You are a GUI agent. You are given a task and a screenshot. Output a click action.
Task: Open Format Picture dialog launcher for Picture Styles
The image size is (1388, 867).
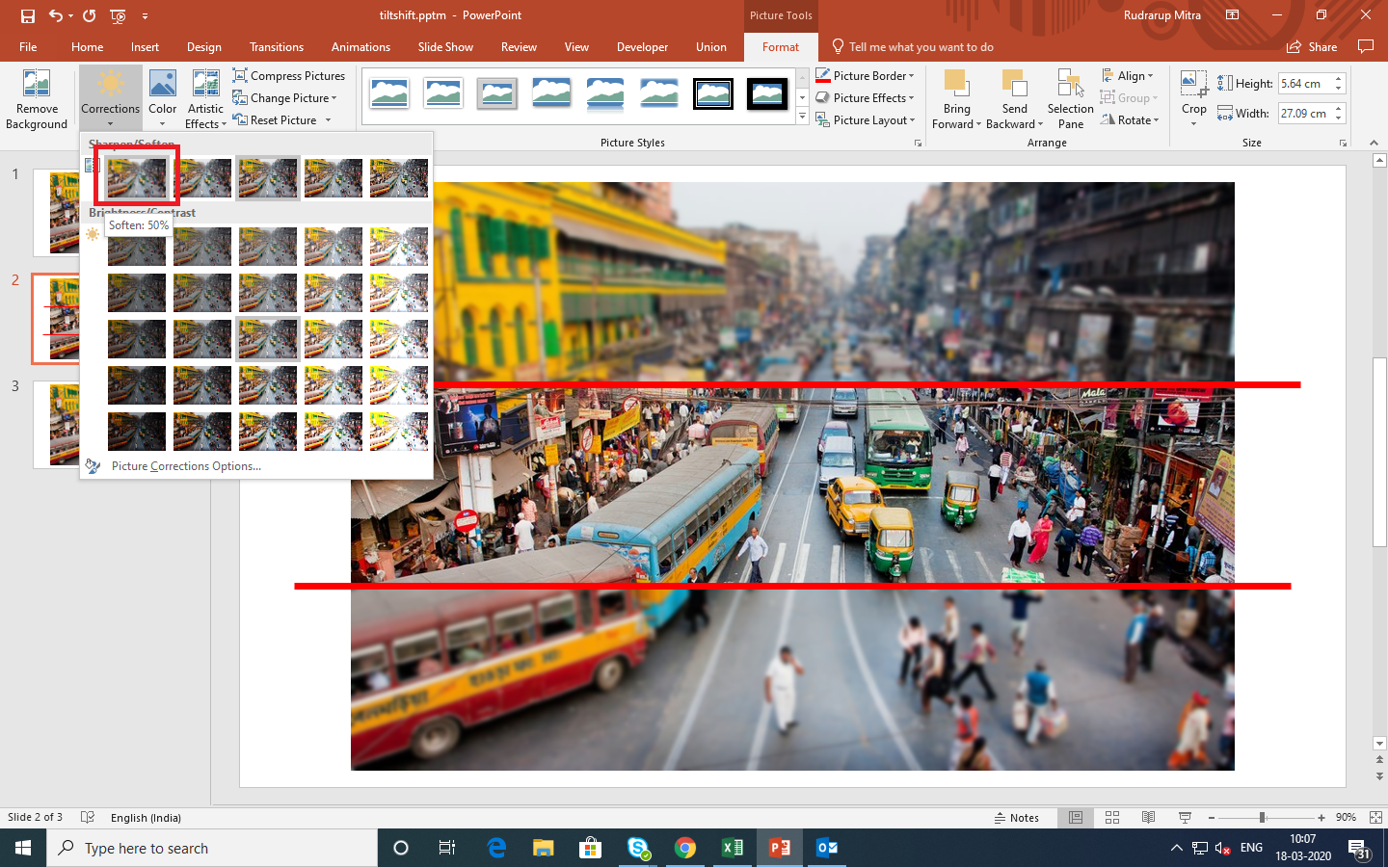(918, 143)
